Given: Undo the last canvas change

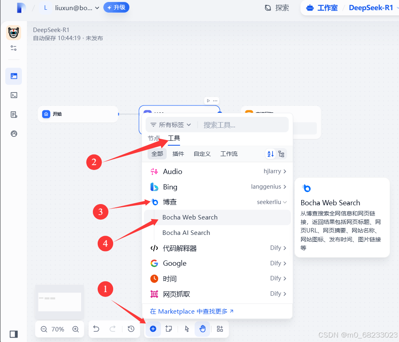Looking at the screenshot, I should (96, 329).
